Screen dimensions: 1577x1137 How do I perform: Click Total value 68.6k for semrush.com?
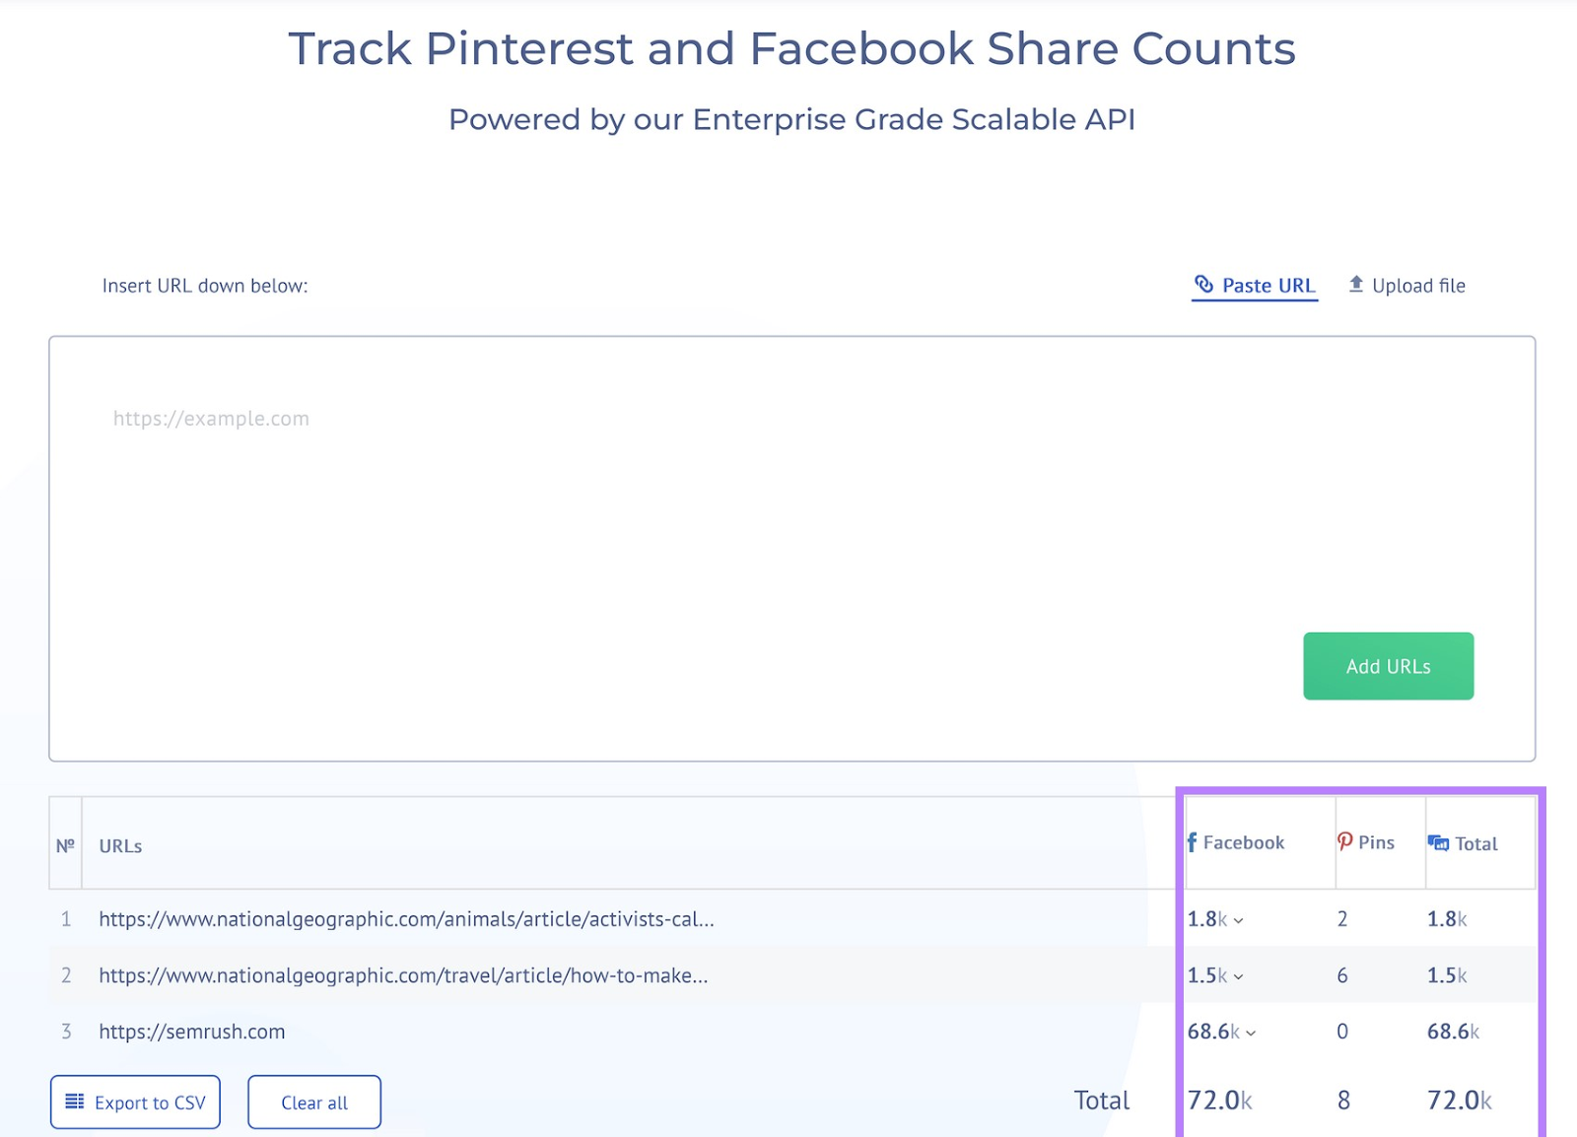click(1453, 1032)
